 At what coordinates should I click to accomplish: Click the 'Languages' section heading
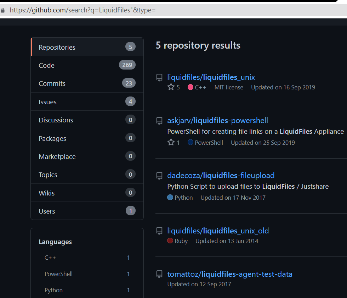click(55, 242)
